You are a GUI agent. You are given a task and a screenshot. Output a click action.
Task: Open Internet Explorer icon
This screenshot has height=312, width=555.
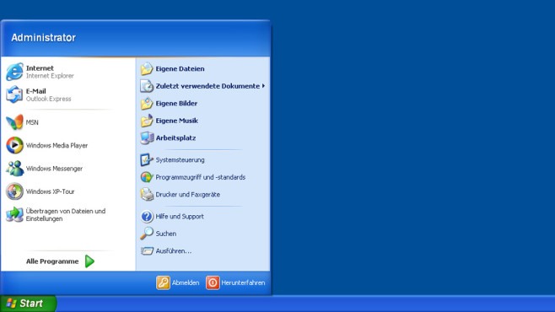click(14, 72)
